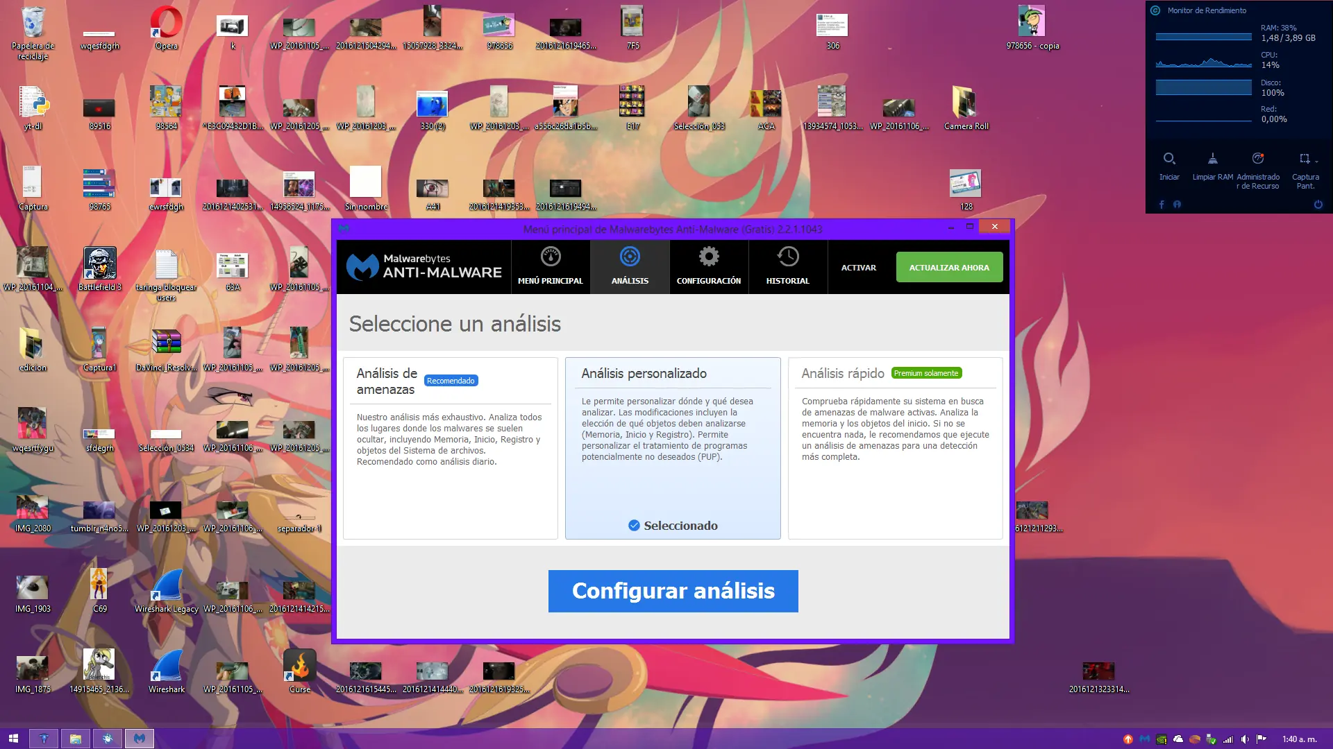Click the Limpiar RAM broom icon
Screen dimensions: 1333x749
point(1212,159)
